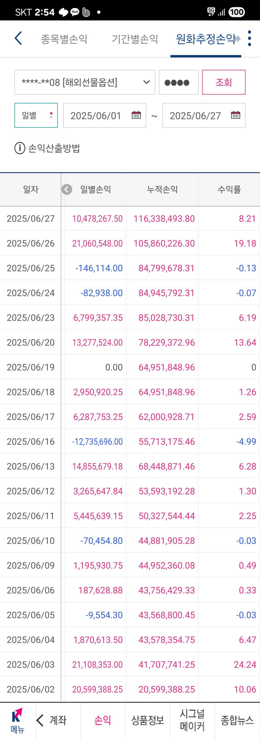Select the 원화추정손익 tab
Screen dimensions: 260x739
tap(205, 39)
